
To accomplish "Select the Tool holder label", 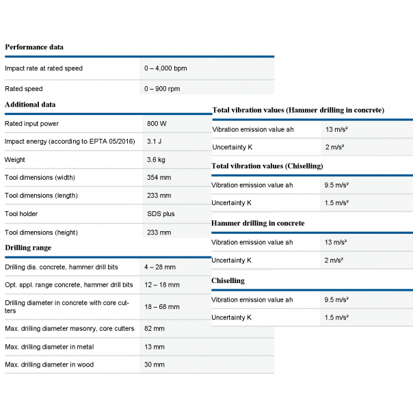I will pos(21,213).
